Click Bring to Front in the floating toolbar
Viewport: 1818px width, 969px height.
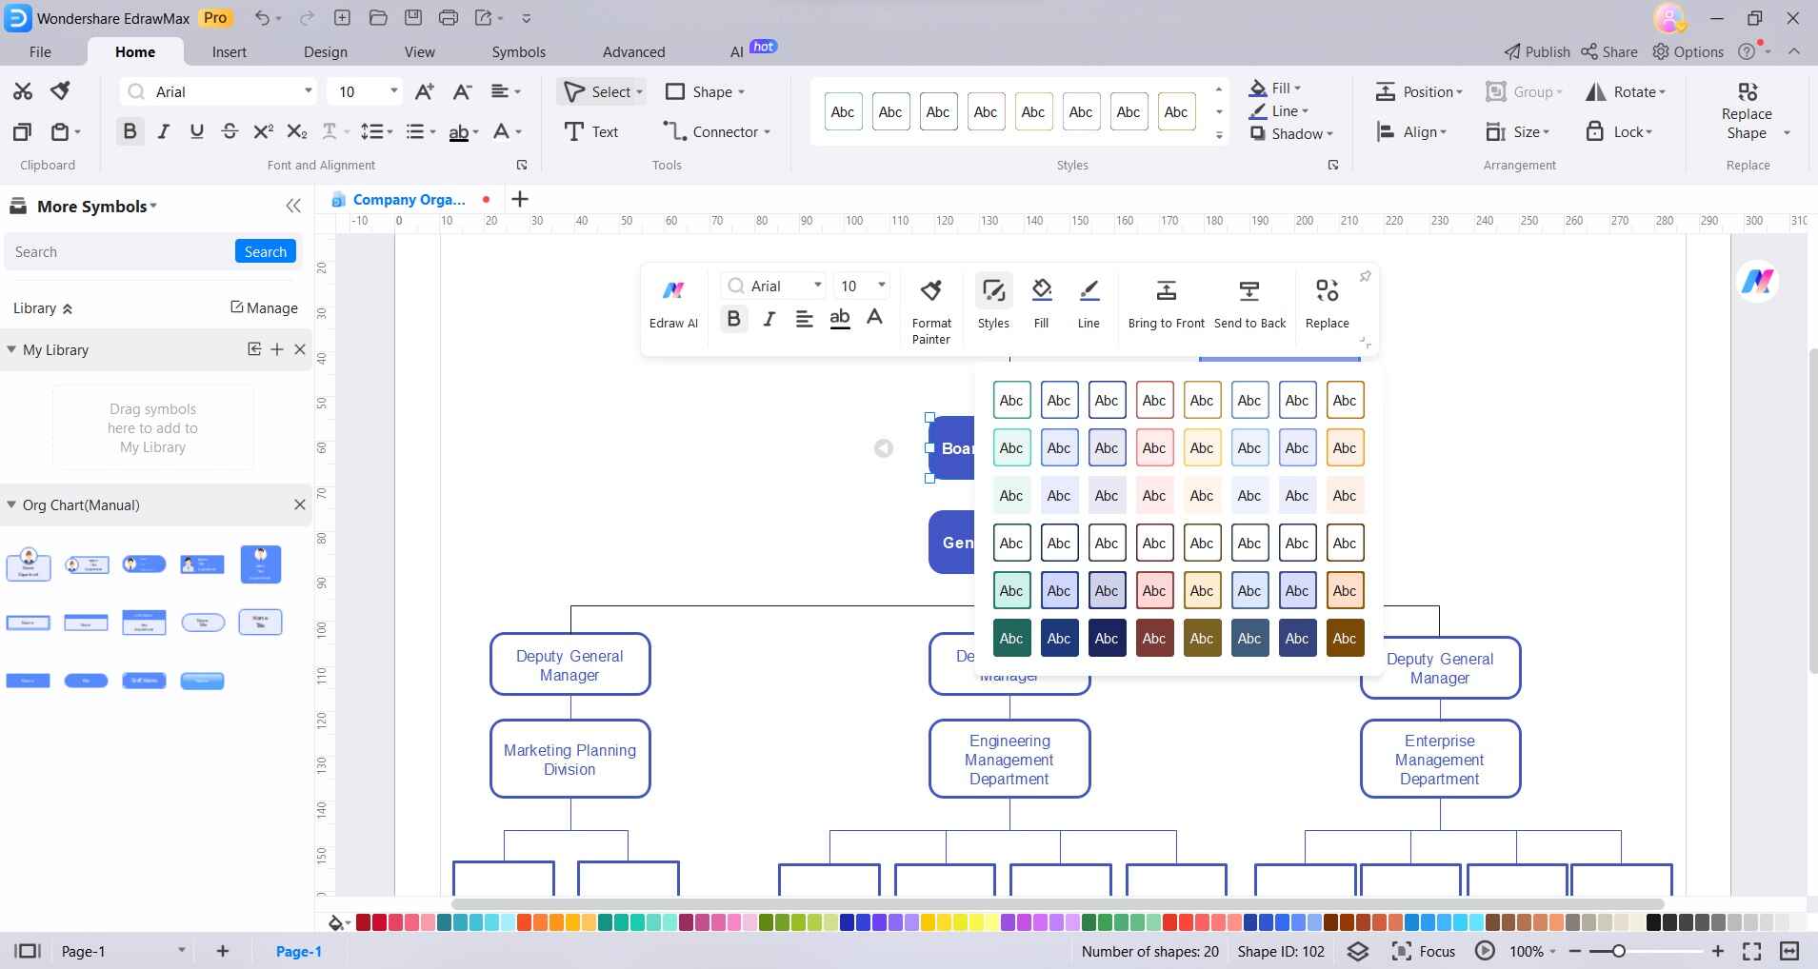tap(1167, 304)
